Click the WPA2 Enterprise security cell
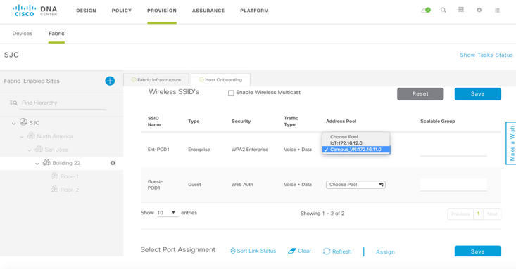Viewport: 516px width, 269px height. (x=250, y=150)
